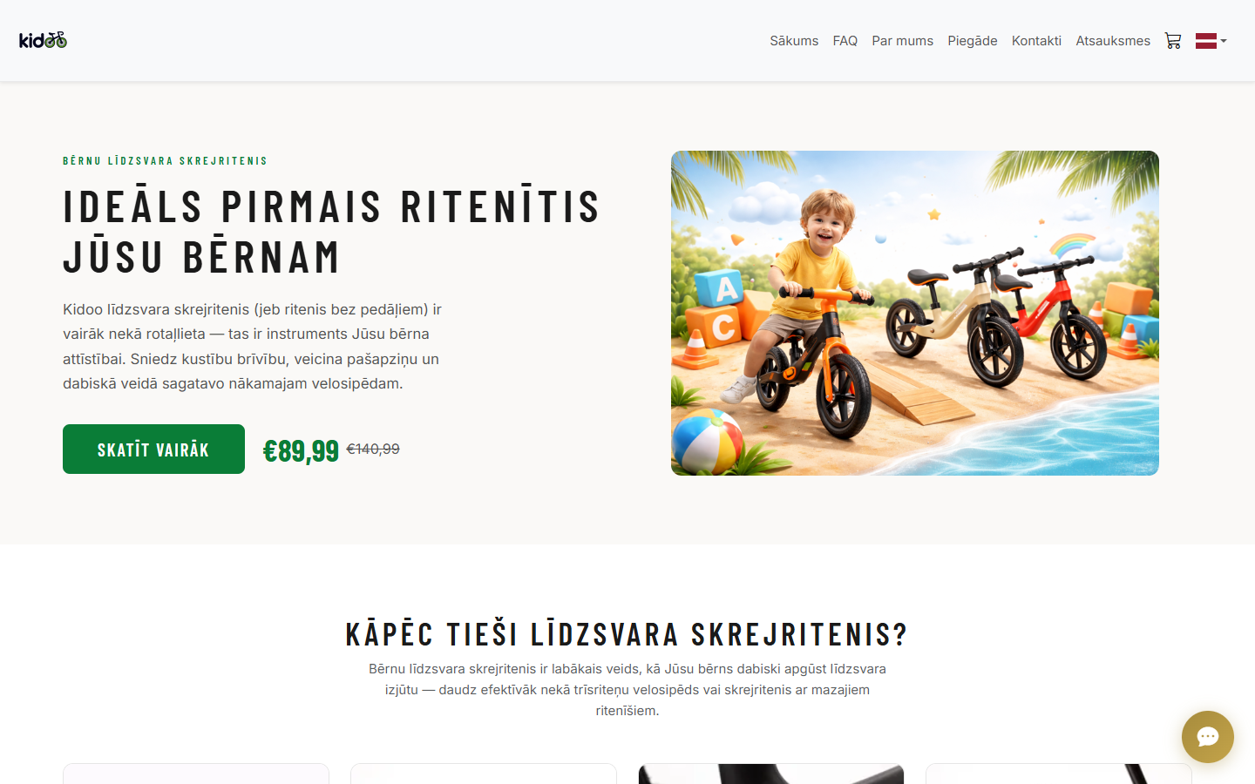View Atsauksmes page
Image resolution: width=1255 pixels, height=784 pixels.
click(x=1113, y=41)
